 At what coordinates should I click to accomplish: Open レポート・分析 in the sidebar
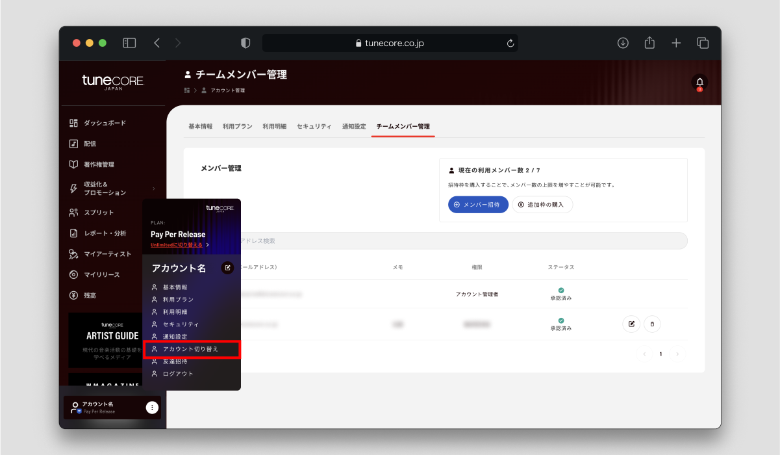tap(97, 233)
